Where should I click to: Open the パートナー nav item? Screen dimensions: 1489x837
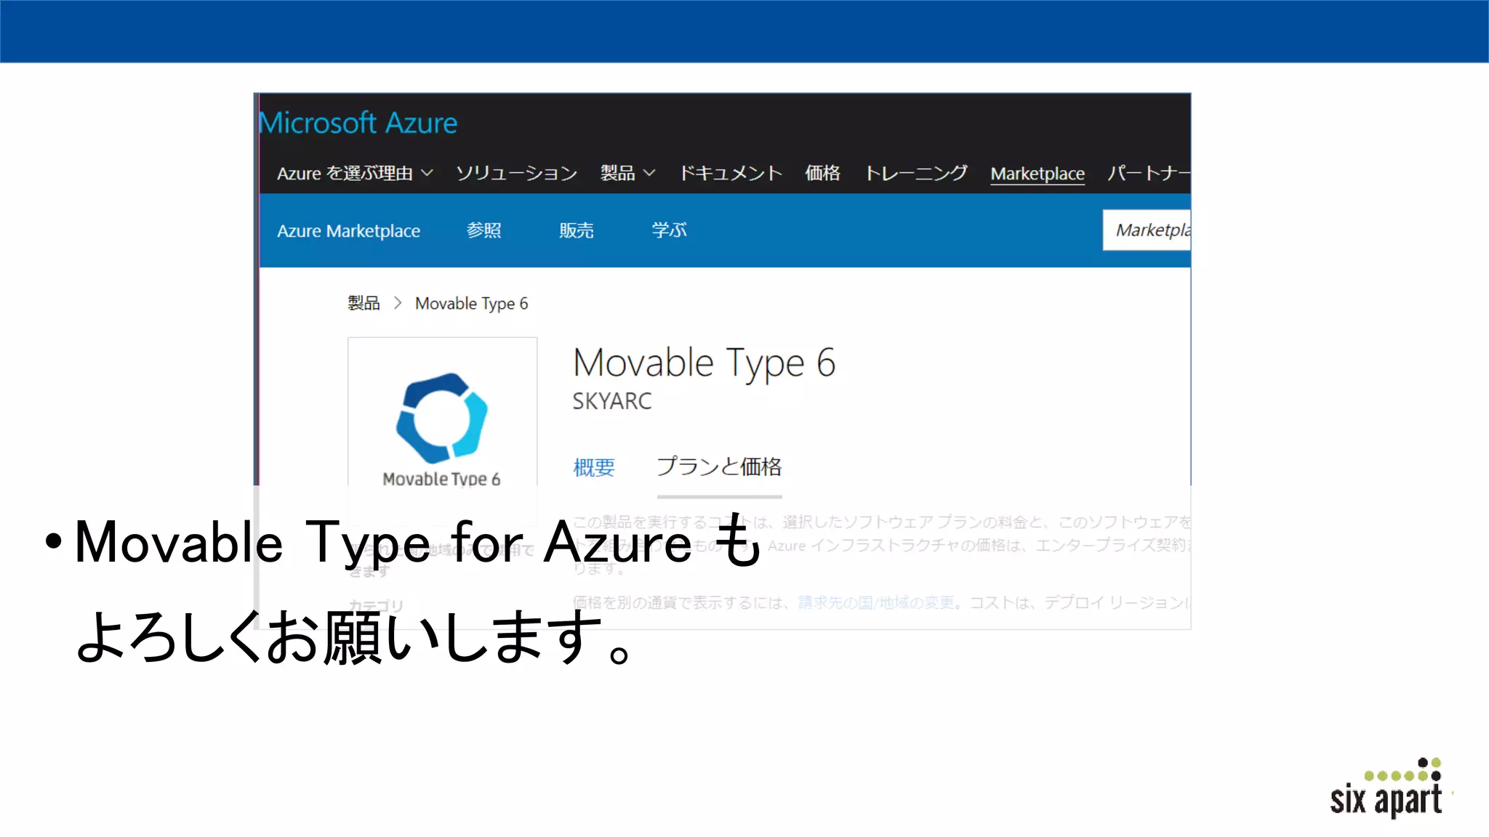pos(1149,173)
